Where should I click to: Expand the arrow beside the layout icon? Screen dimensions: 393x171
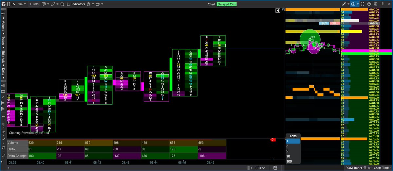[102, 4]
